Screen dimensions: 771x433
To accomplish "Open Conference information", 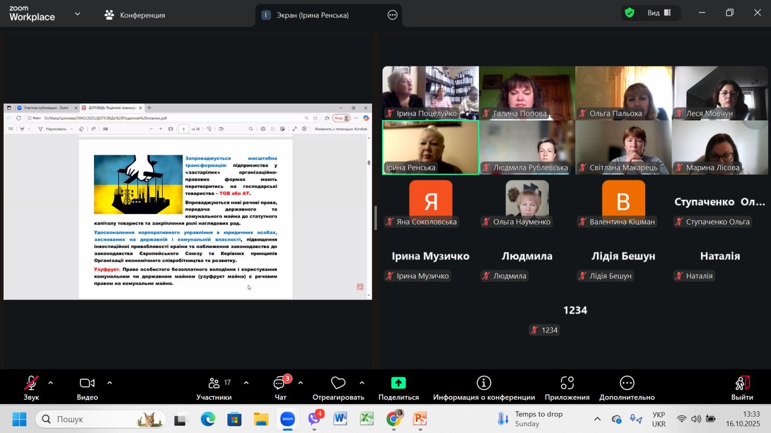I will coord(484,387).
